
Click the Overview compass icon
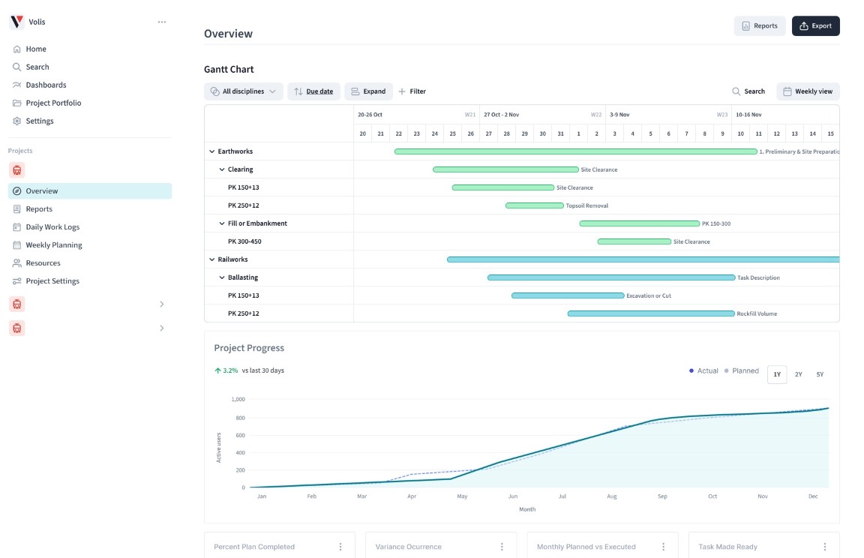pos(17,191)
